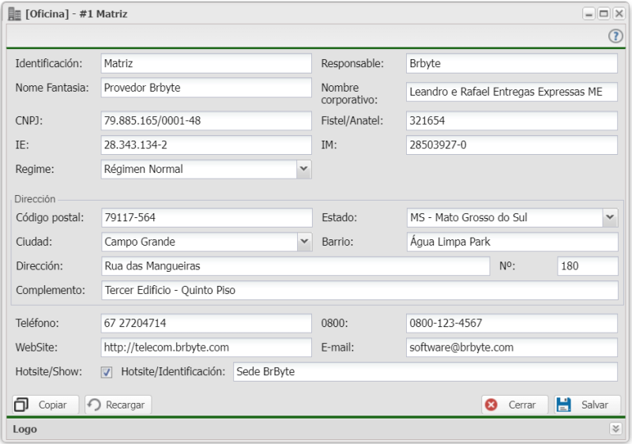Focus the Código postal field
Image resolution: width=632 pixels, height=444 pixels.
tap(206, 217)
